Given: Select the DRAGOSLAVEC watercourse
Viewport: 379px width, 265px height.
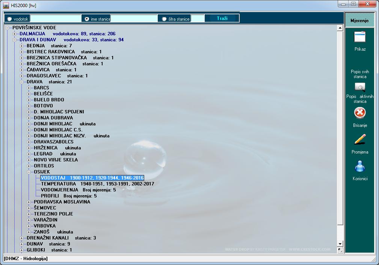Looking at the screenshot, I should tap(57, 76).
